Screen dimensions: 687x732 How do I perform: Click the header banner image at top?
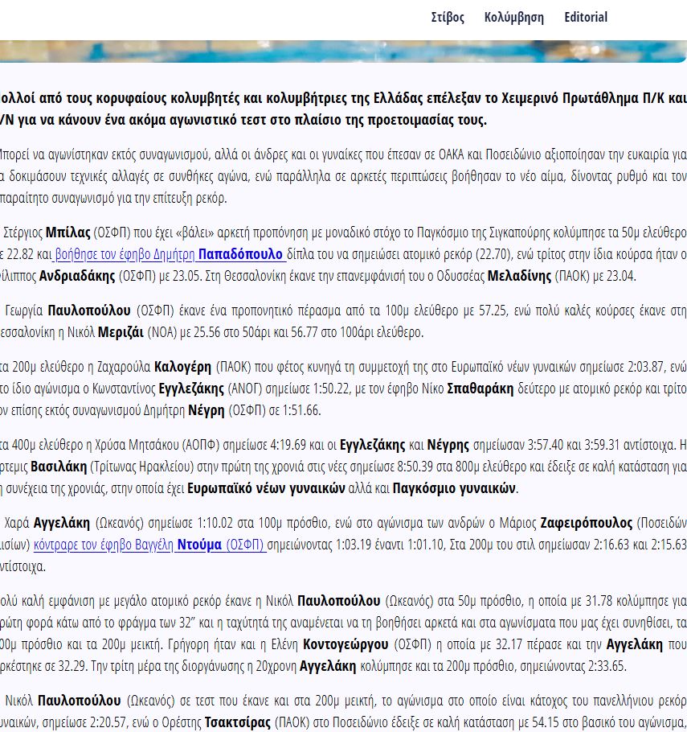coord(343,51)
